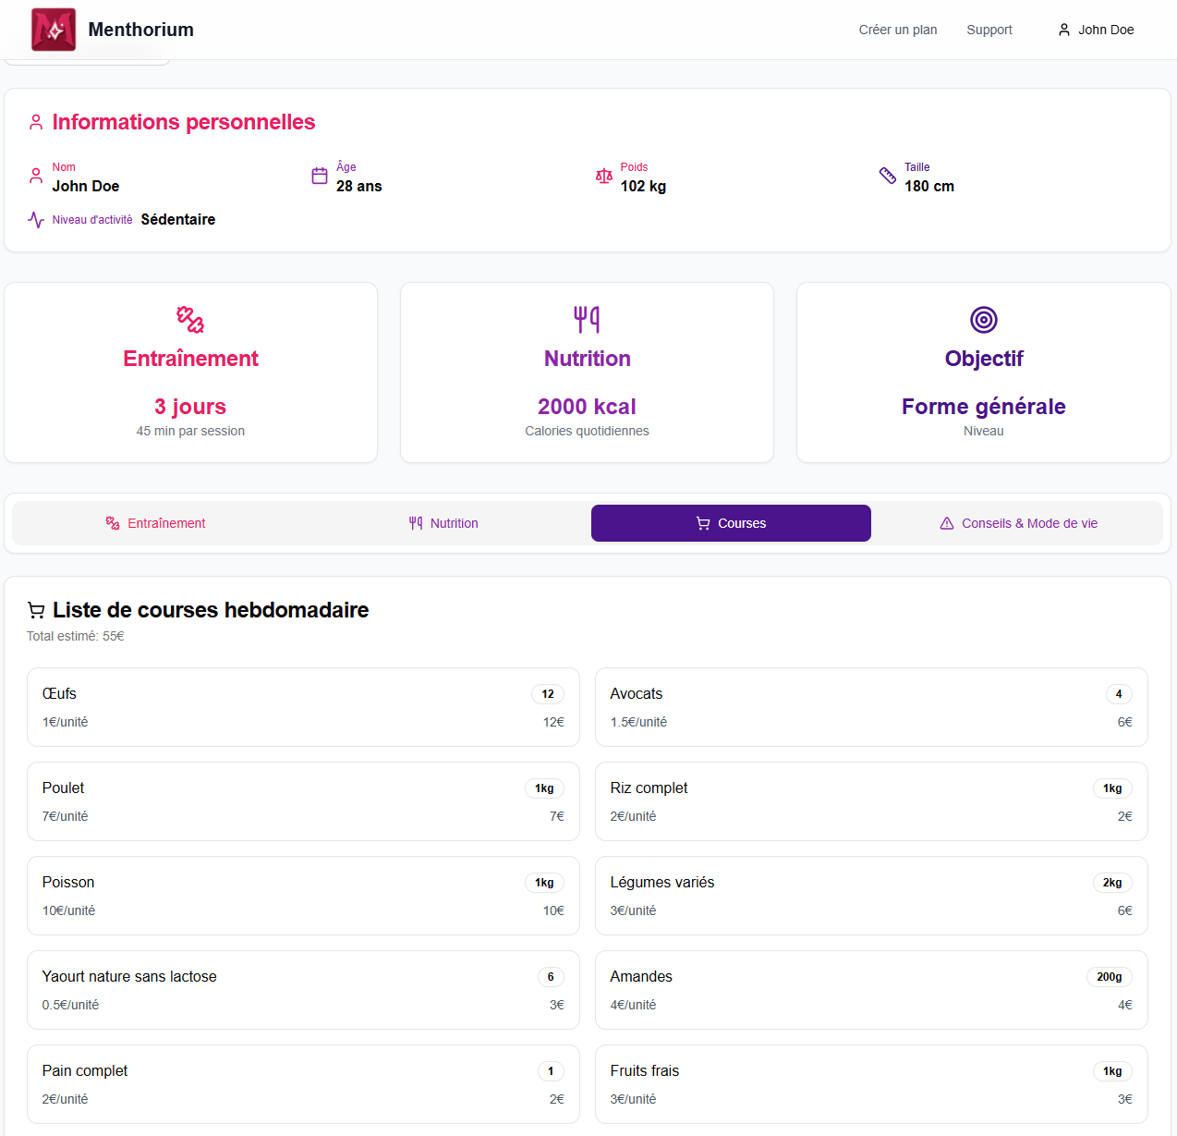Click Yaourt nature sans lactose item name
Viewport: 1177px width, 1136px height.
tap(129, 976)
